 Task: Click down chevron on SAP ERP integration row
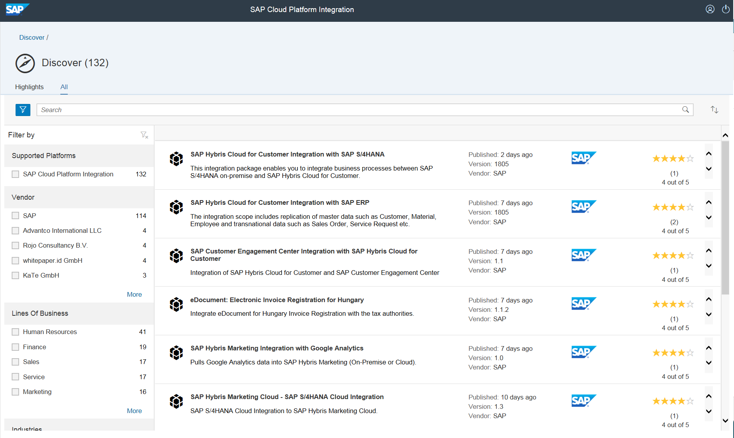(x=709, y=218)
